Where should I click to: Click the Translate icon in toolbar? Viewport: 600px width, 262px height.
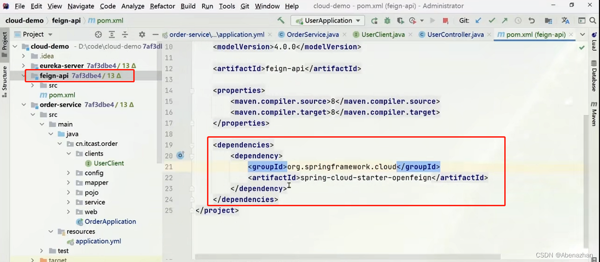click(x=565, y=21)
